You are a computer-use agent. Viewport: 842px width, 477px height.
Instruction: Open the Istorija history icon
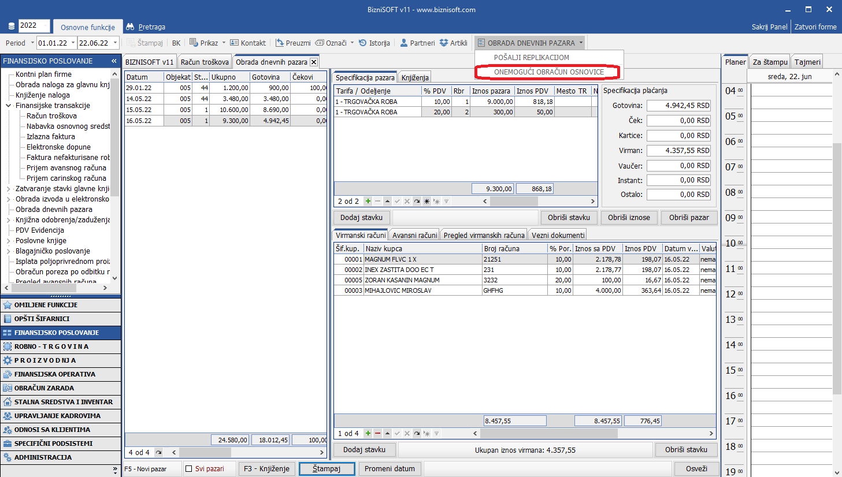coord(363,43)
